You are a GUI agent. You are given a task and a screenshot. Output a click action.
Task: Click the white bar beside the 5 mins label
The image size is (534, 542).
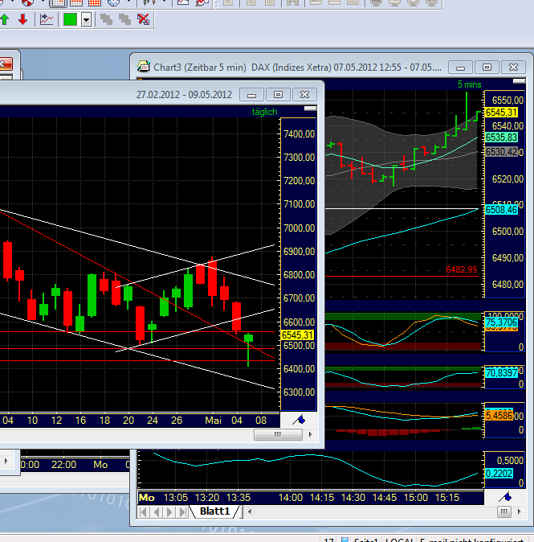click(x=520, y=81)
